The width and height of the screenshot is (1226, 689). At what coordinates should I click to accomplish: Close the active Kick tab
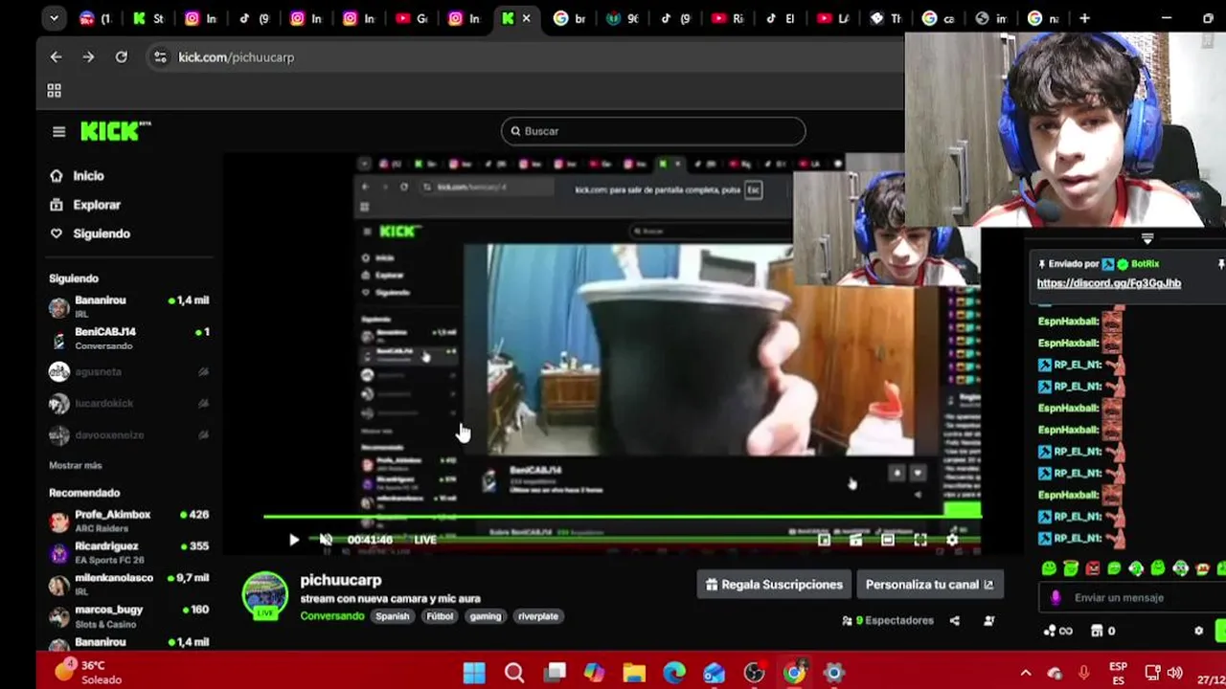coord(526,18)
